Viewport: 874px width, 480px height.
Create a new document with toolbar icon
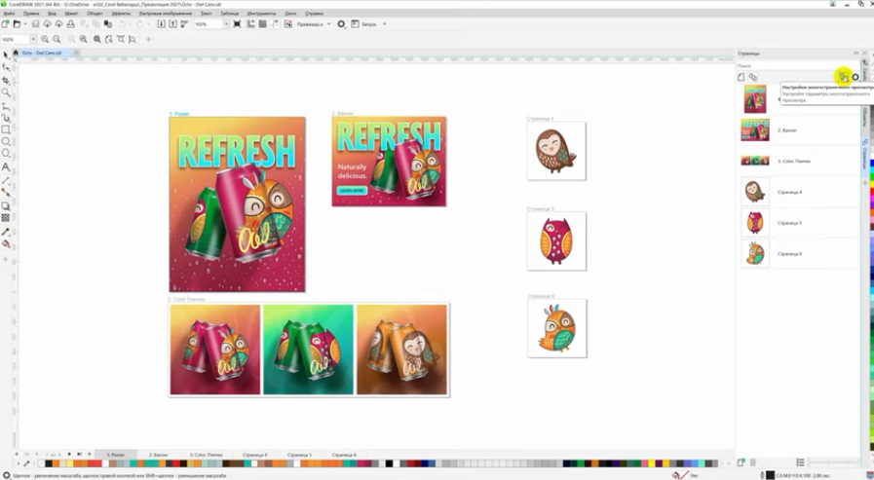pos(5,24)
